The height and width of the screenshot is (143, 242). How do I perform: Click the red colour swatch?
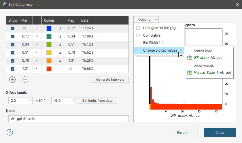click(49, 69)
